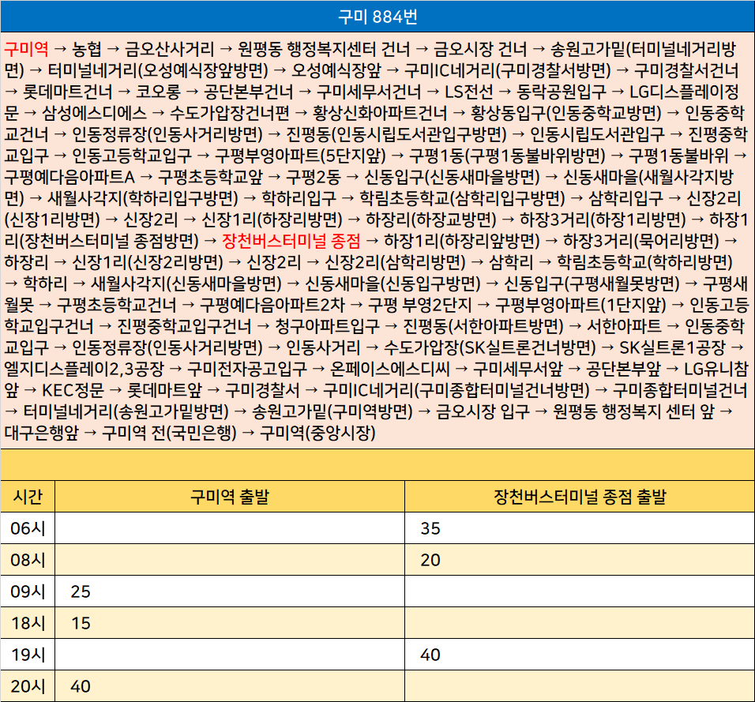The height and width of the screenshot is (702, 755).
Task: Click the '20' departure in 08시 row
Action: pyautogui.click(x=430, y=560)
